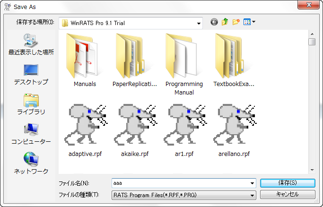
Task: Click the ar1.rpf file name label
Action: [184, 154]
